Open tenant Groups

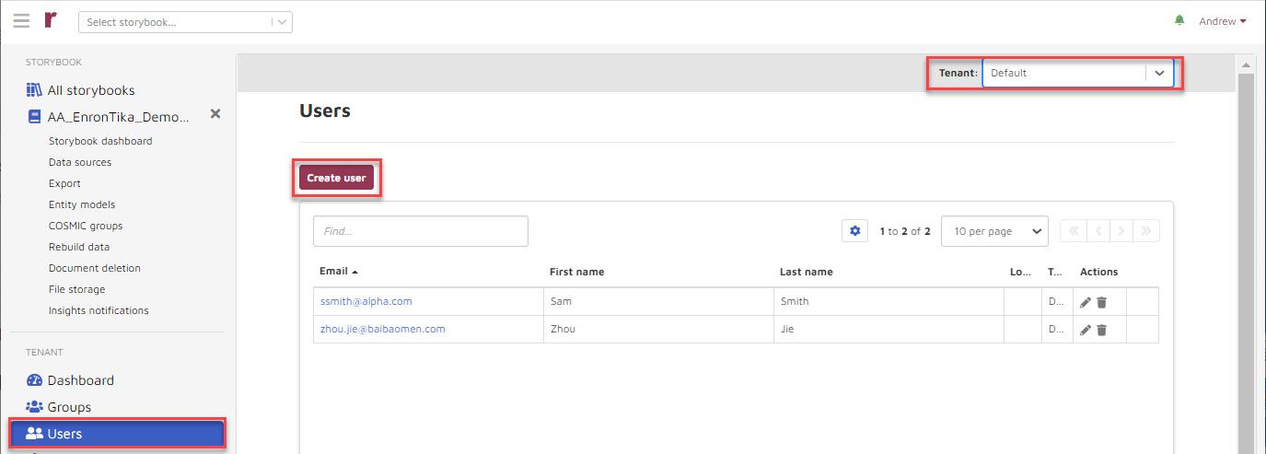pos(69,407)
